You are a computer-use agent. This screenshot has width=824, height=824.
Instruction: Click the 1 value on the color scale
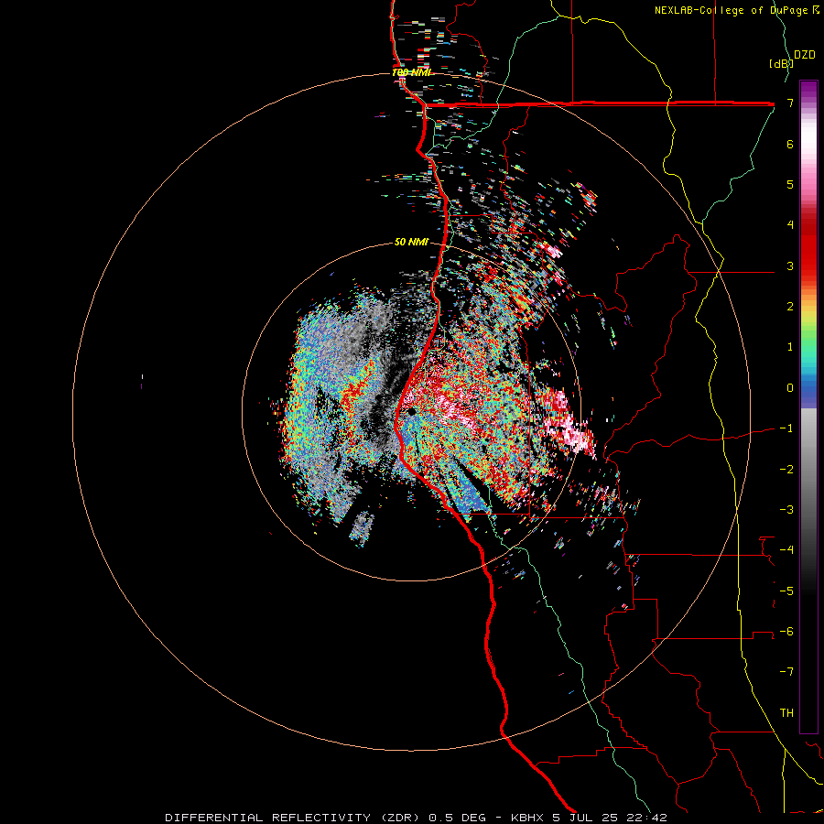point(790,347)
